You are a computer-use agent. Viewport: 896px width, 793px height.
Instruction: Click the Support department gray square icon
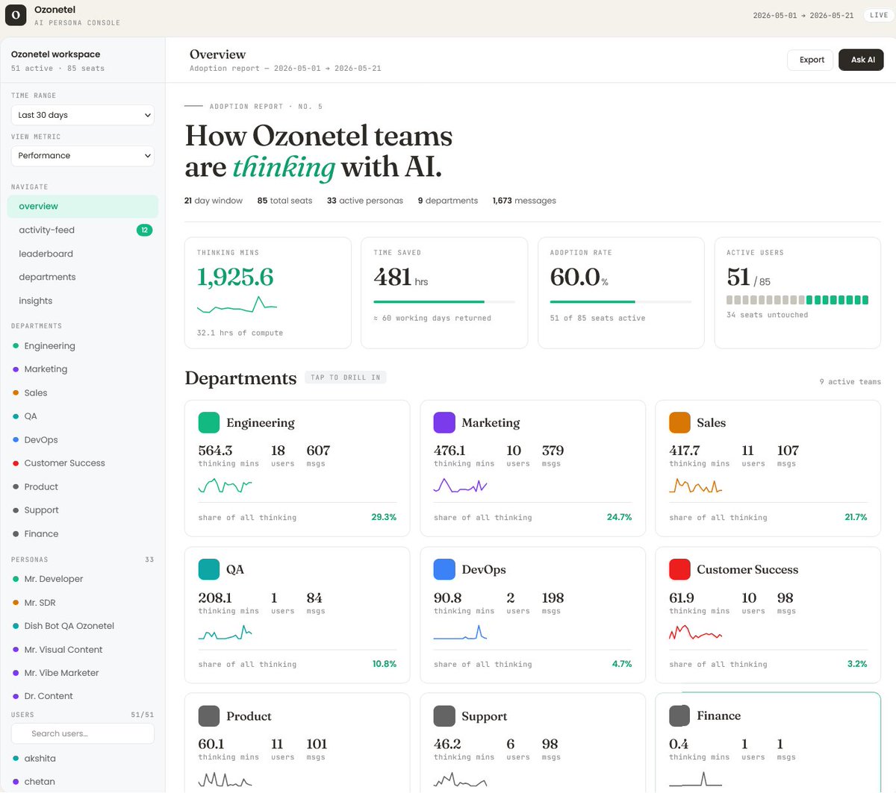[x=444, y=716]
